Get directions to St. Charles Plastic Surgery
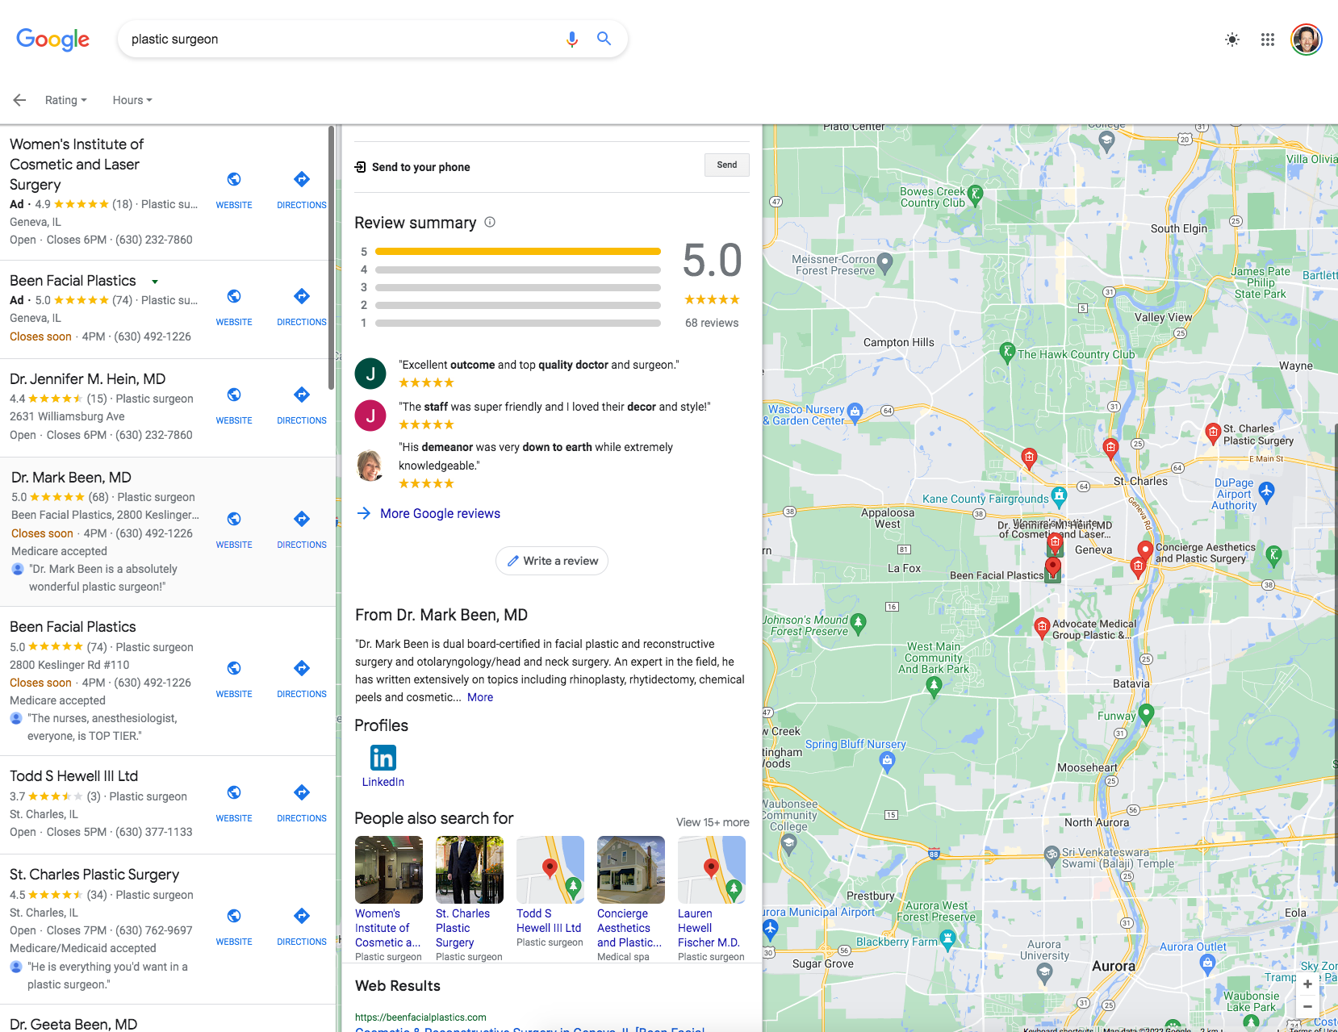Screen dimensions: 1338x1032 pyautogui.click(x=302, y=916)
